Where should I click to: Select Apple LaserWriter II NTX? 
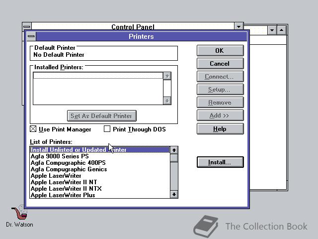pyautogui.click(x=100, y=189)
